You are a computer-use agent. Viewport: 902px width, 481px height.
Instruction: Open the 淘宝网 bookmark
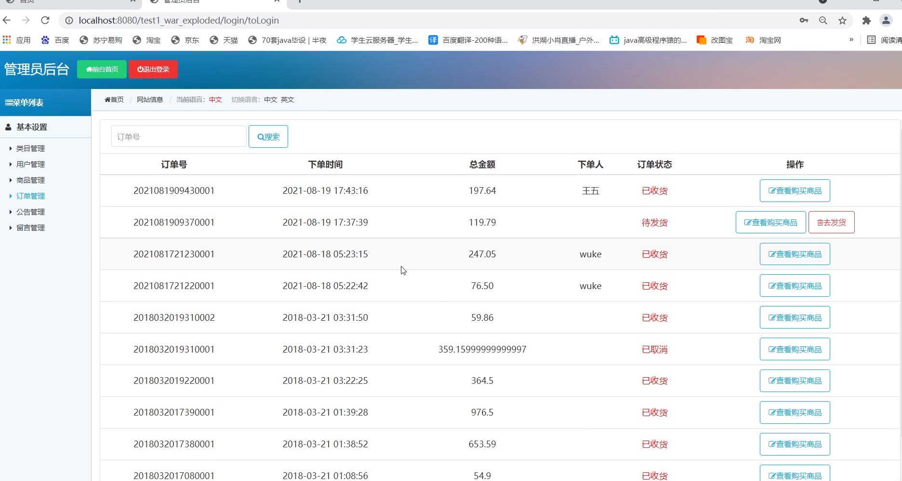[x=763, y=40]
